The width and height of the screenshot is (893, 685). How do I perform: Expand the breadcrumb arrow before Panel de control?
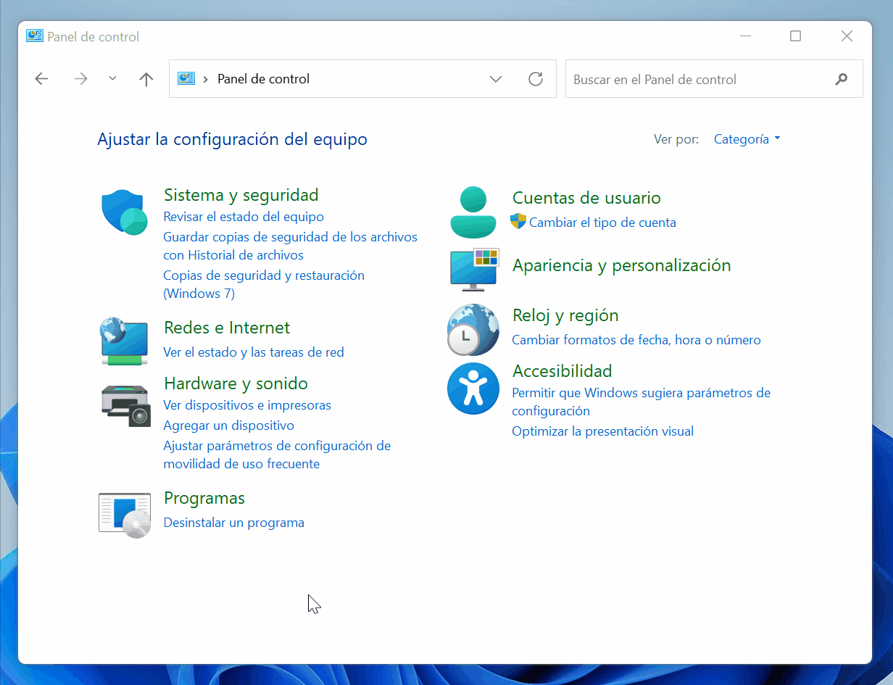click(x=206, y=79)
